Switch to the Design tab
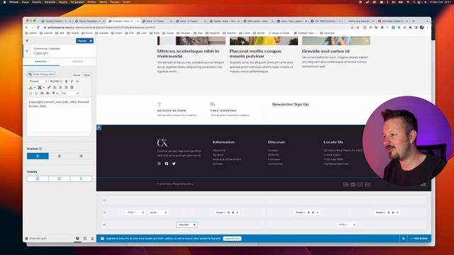The width and height of the screenshot is (454, 255). pos(77,62)
